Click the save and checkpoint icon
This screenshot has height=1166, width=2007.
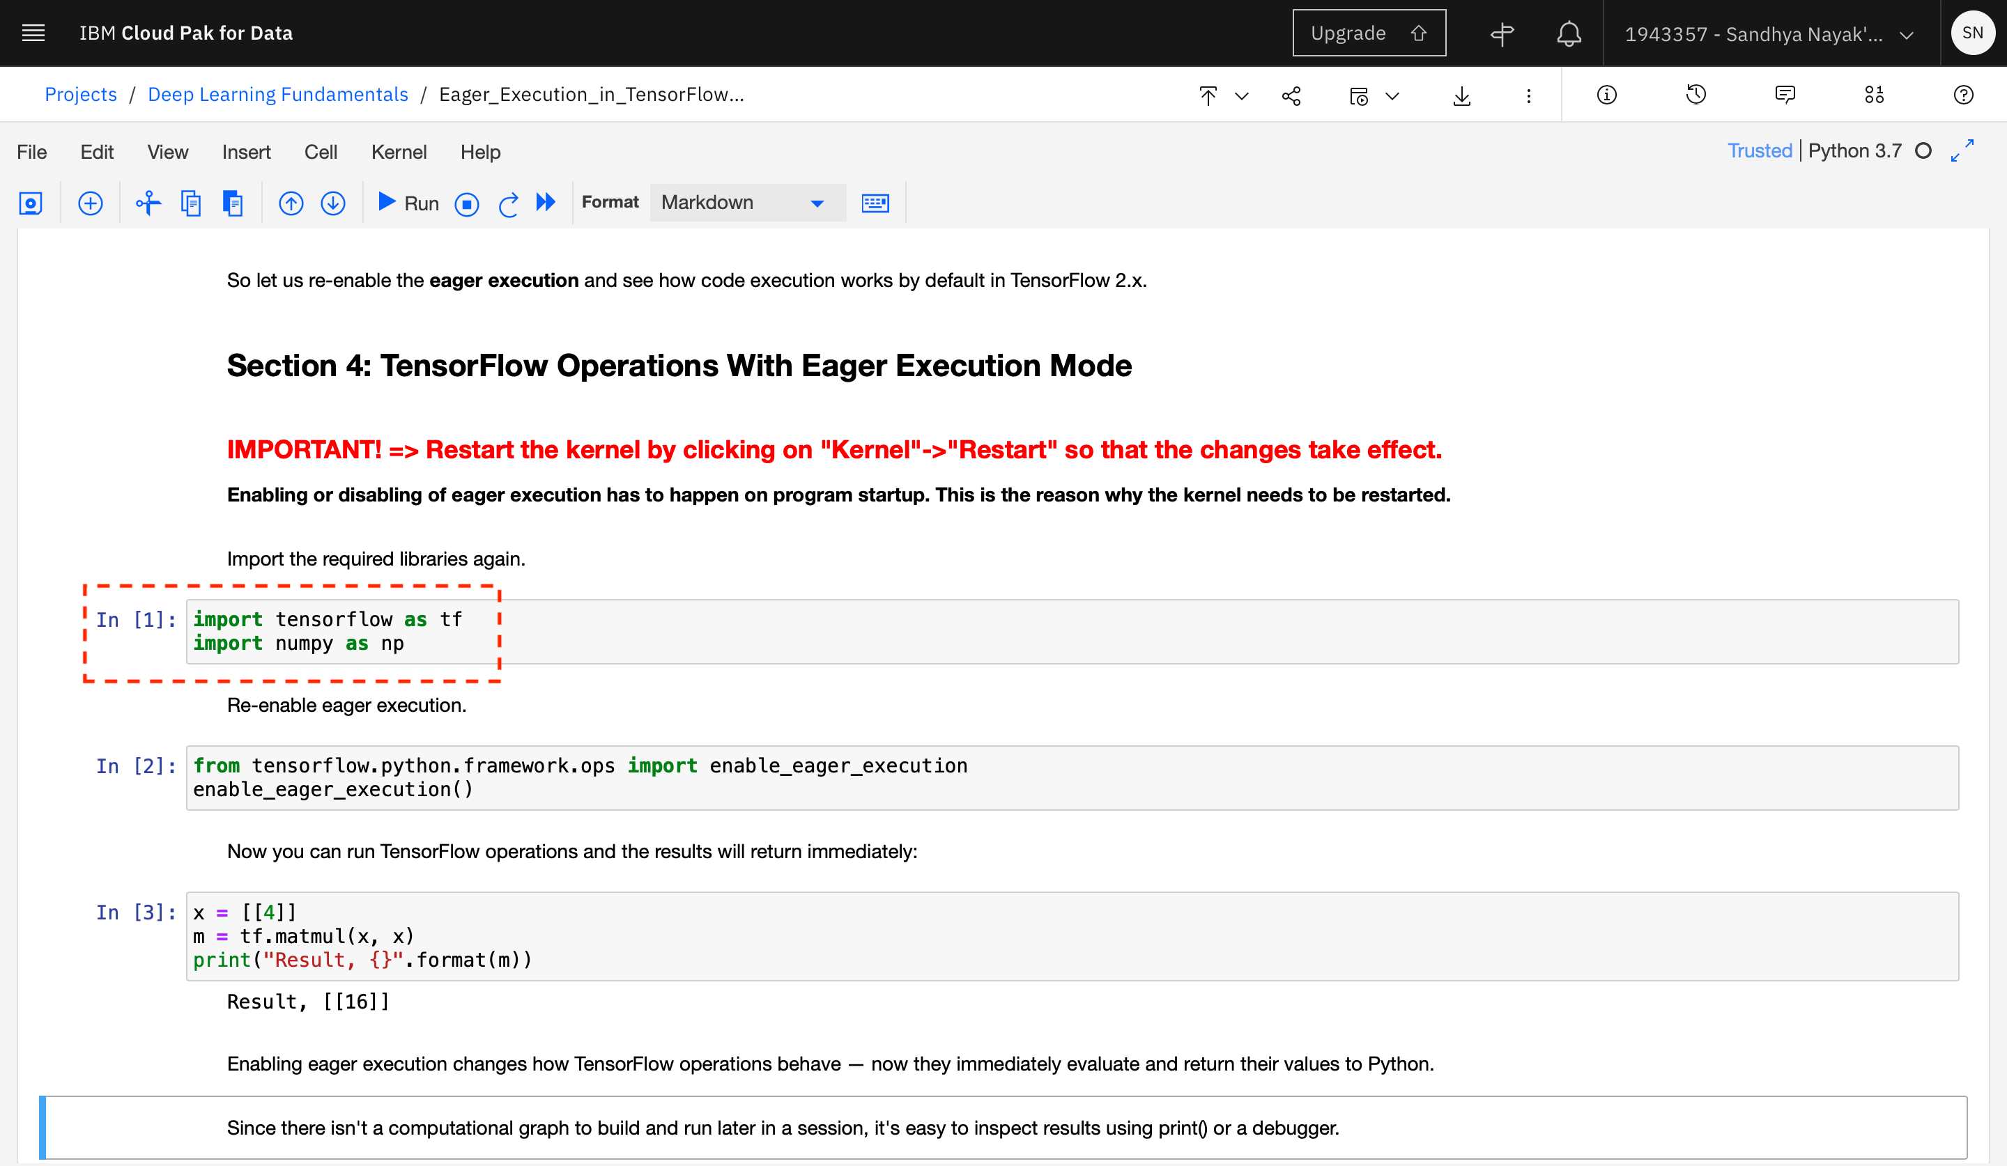(x=30, y=203)
